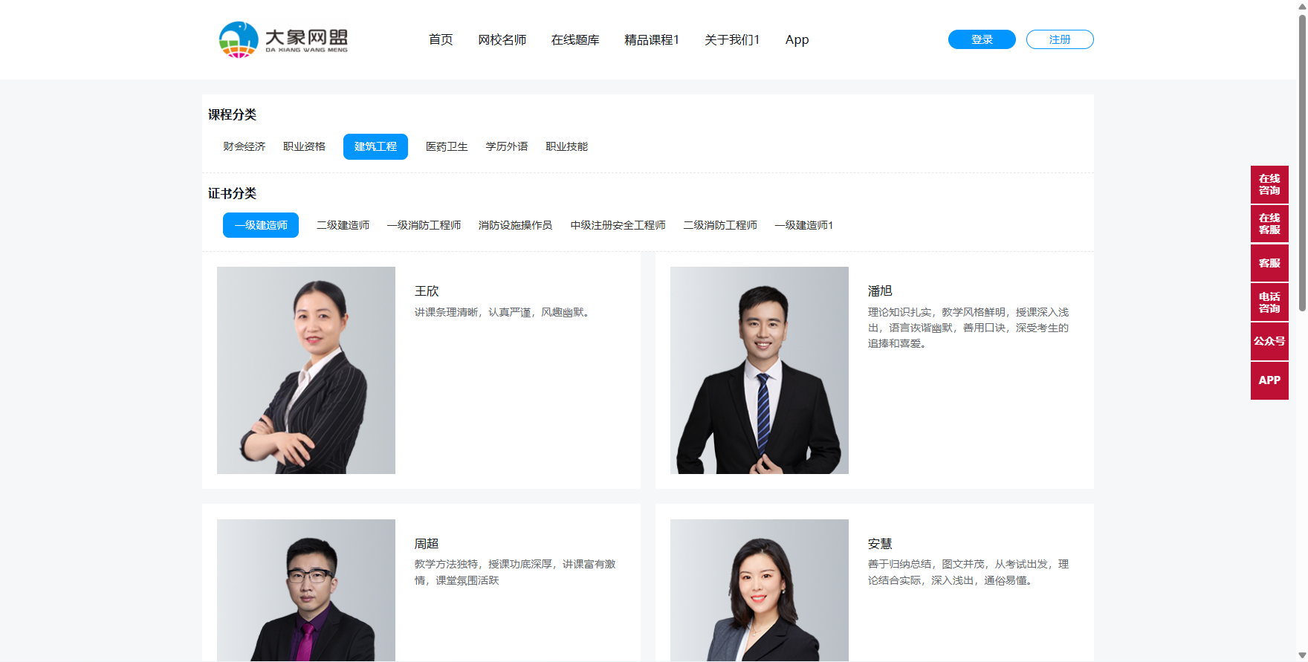Click the 注册 button
The height and width of the screenshot is (662, 1308).
click(1059, 39)
